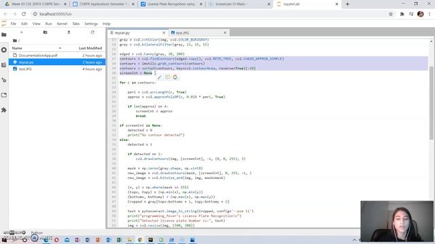Open Chrome's three-dot menu

click(430, 14)
